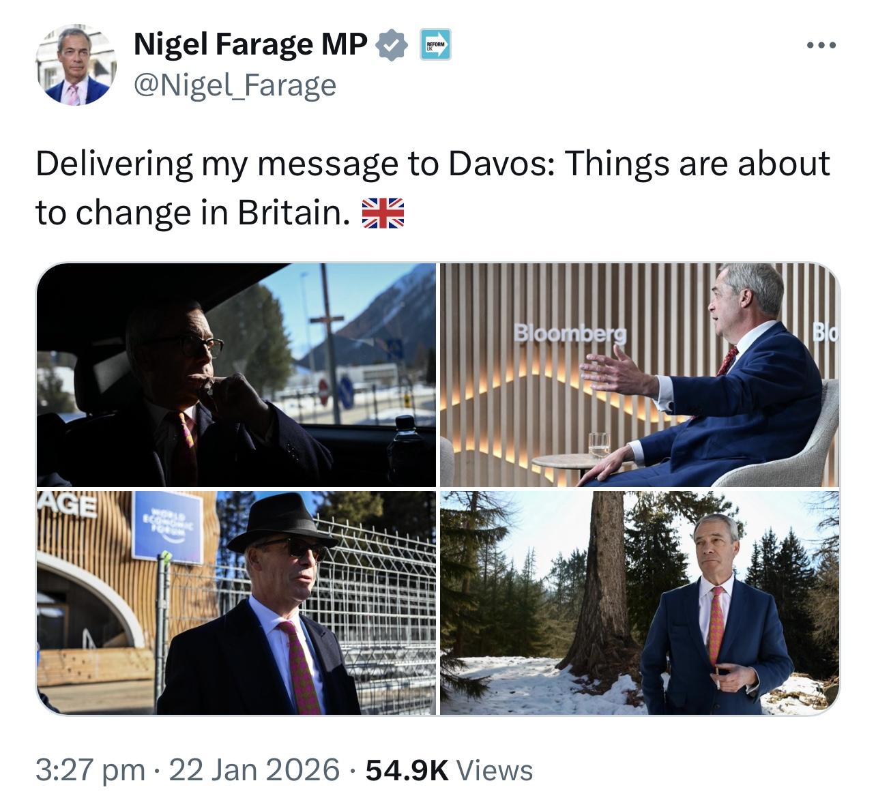View the photo with black fedora hat
Screen dimensions: 876x811
coord(236,602)
